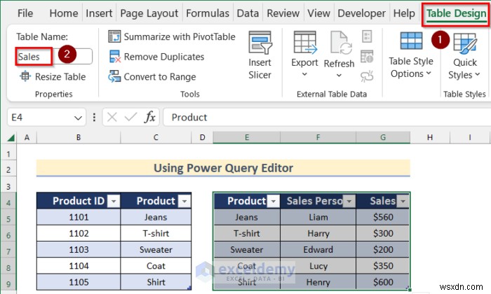The image size is (491, 294).
Task: Click the $600 sales cell
Action: (383, 282)
